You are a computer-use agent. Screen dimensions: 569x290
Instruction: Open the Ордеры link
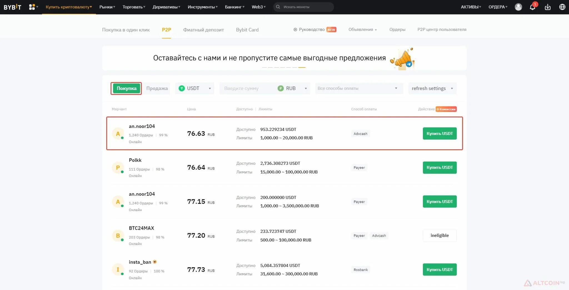tap(397, 29)
